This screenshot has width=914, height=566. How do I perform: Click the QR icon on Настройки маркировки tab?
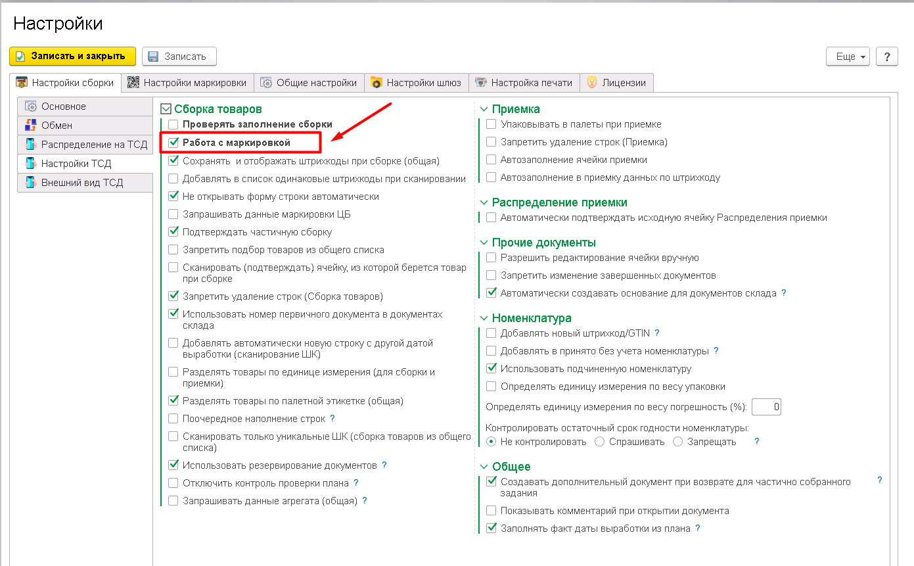pyautogui.click(x=133, y=82)
